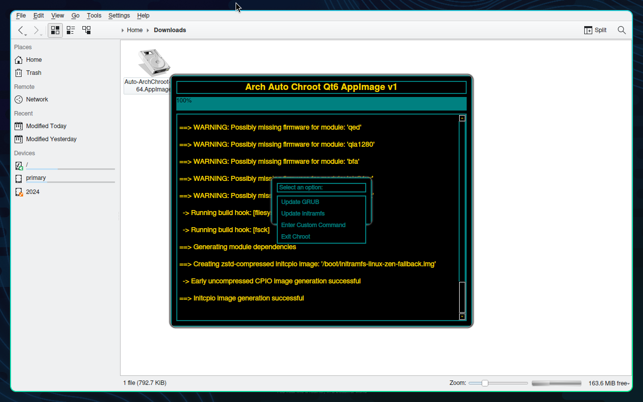The width and height of the screenshot is (643, 402).
Task: Open the search magnifier in Dolphin
Action: point(621,30)
